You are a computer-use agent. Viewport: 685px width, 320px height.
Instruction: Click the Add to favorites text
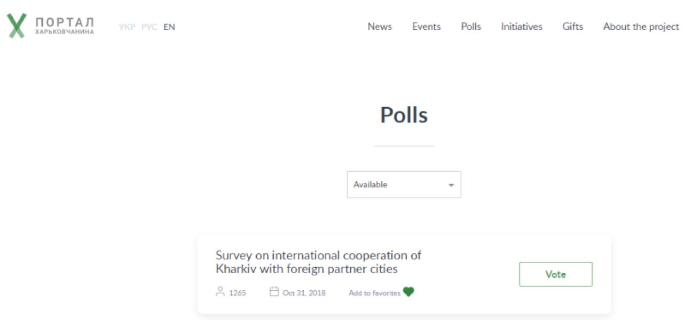click(375, 293)
